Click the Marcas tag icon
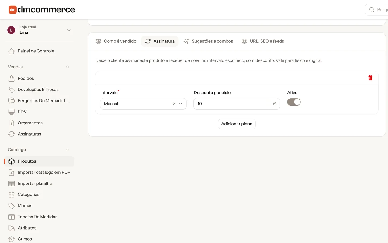 click(11, 206)
